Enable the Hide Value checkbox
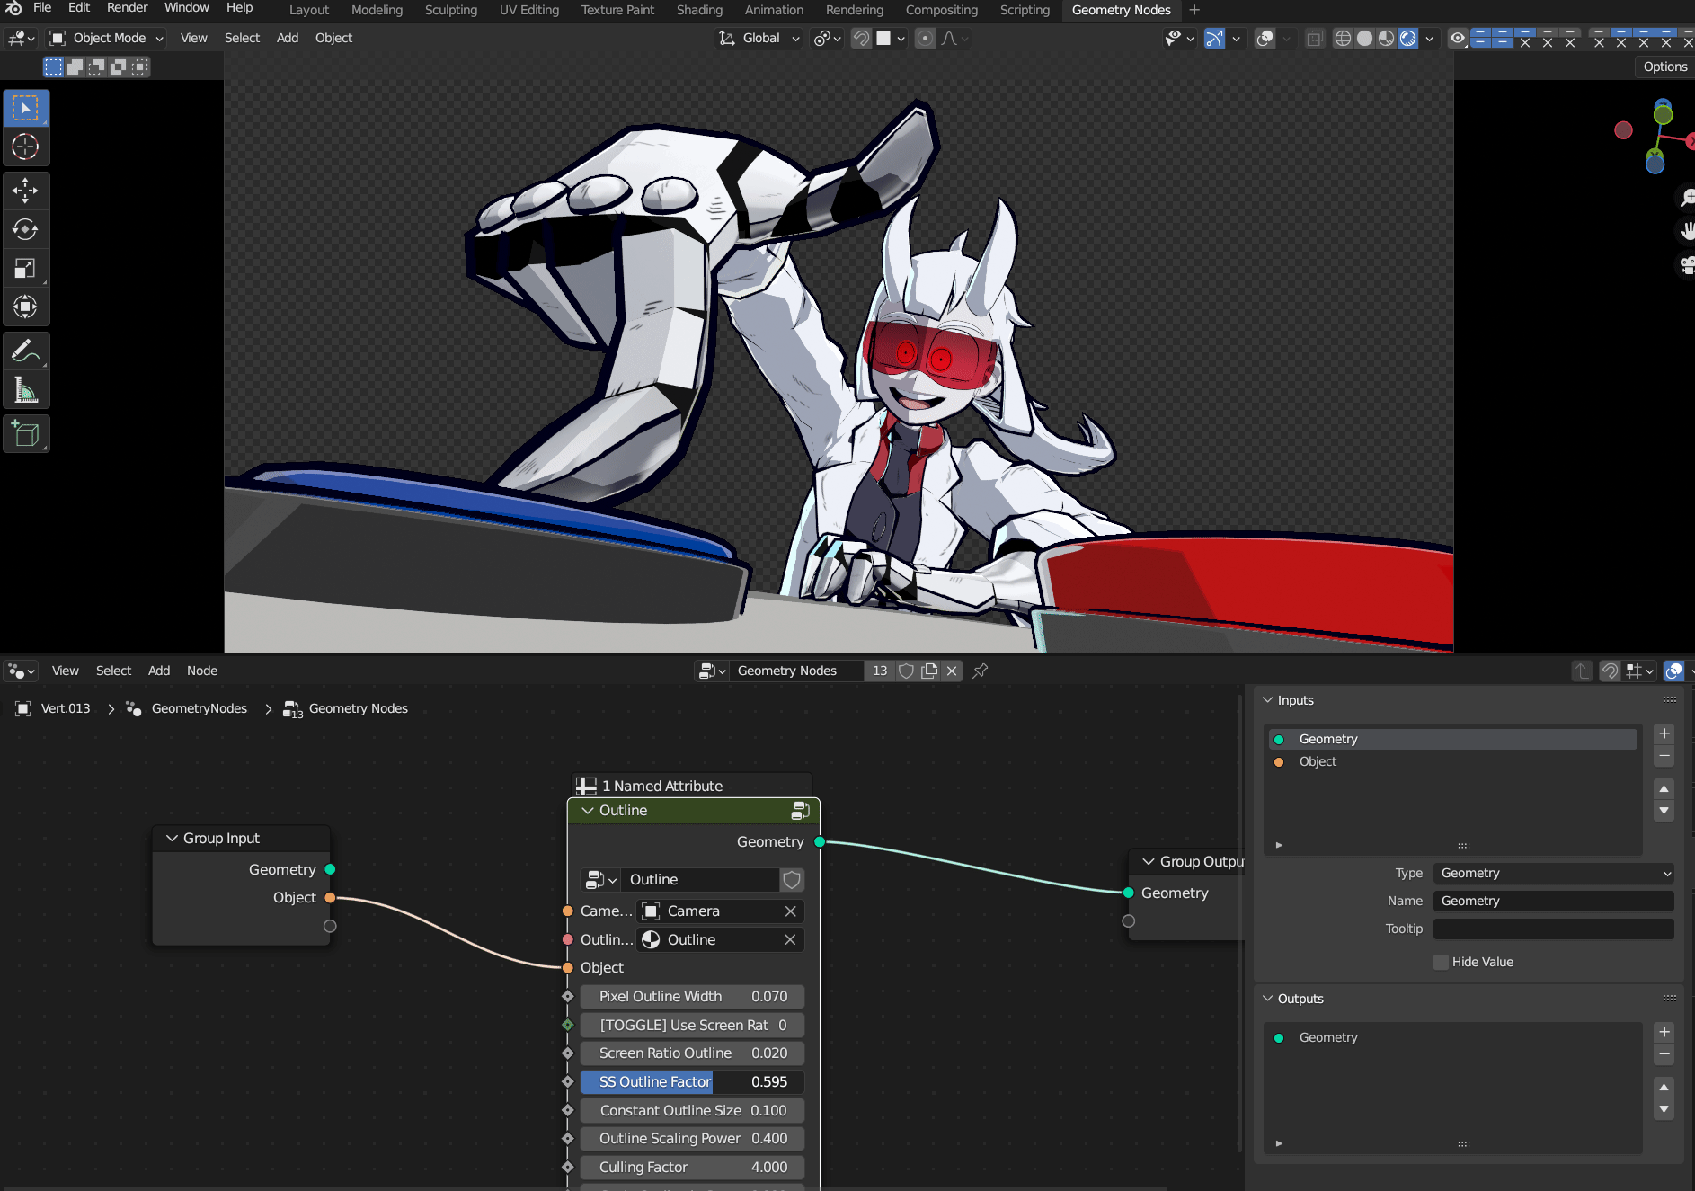 pyautogui.click(x=1442, y=962)
